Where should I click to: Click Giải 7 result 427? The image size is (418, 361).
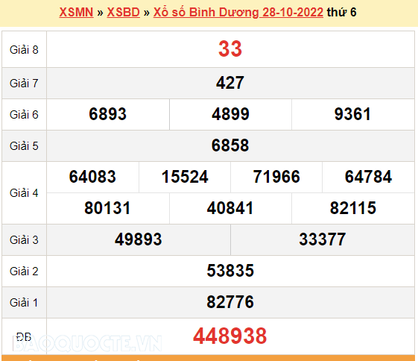coord(230,83)
